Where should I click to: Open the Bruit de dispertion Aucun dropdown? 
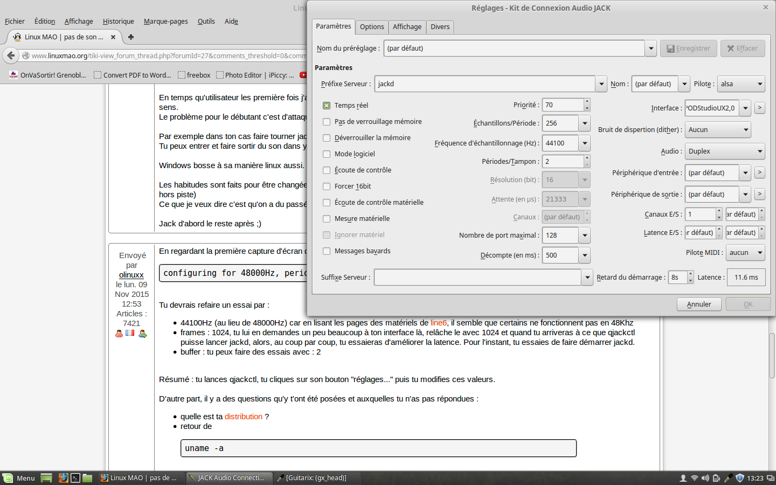(x=718, y=130)
